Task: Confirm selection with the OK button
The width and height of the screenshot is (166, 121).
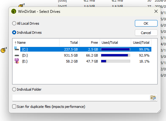Action: [x=146, y=23]
